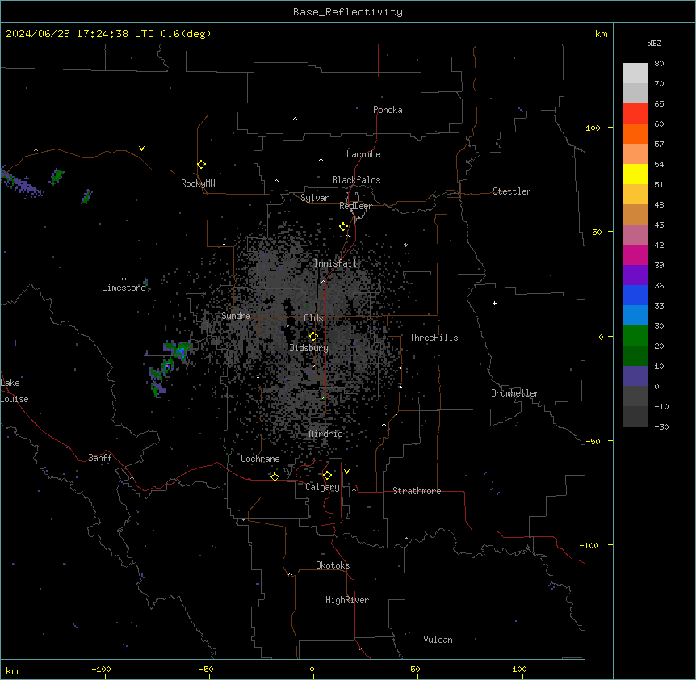Click the yellow diamond marker south of RedDeer

point(343,227)
